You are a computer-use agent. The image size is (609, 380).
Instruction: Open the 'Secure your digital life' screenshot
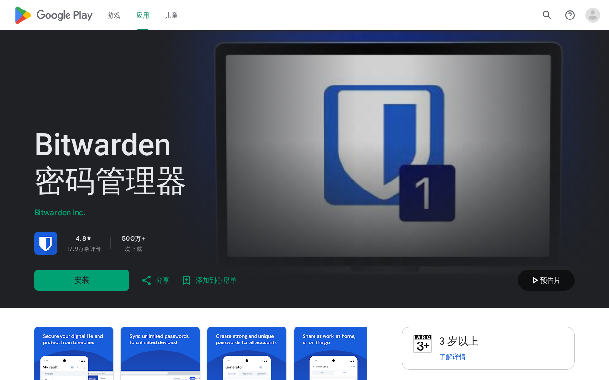tap(74, 353)
